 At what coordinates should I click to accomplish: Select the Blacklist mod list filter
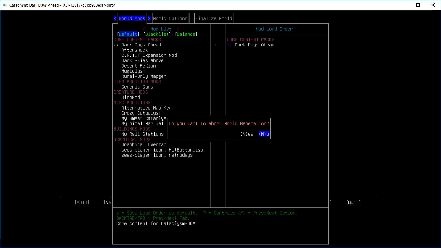click(x=157, y=34)
